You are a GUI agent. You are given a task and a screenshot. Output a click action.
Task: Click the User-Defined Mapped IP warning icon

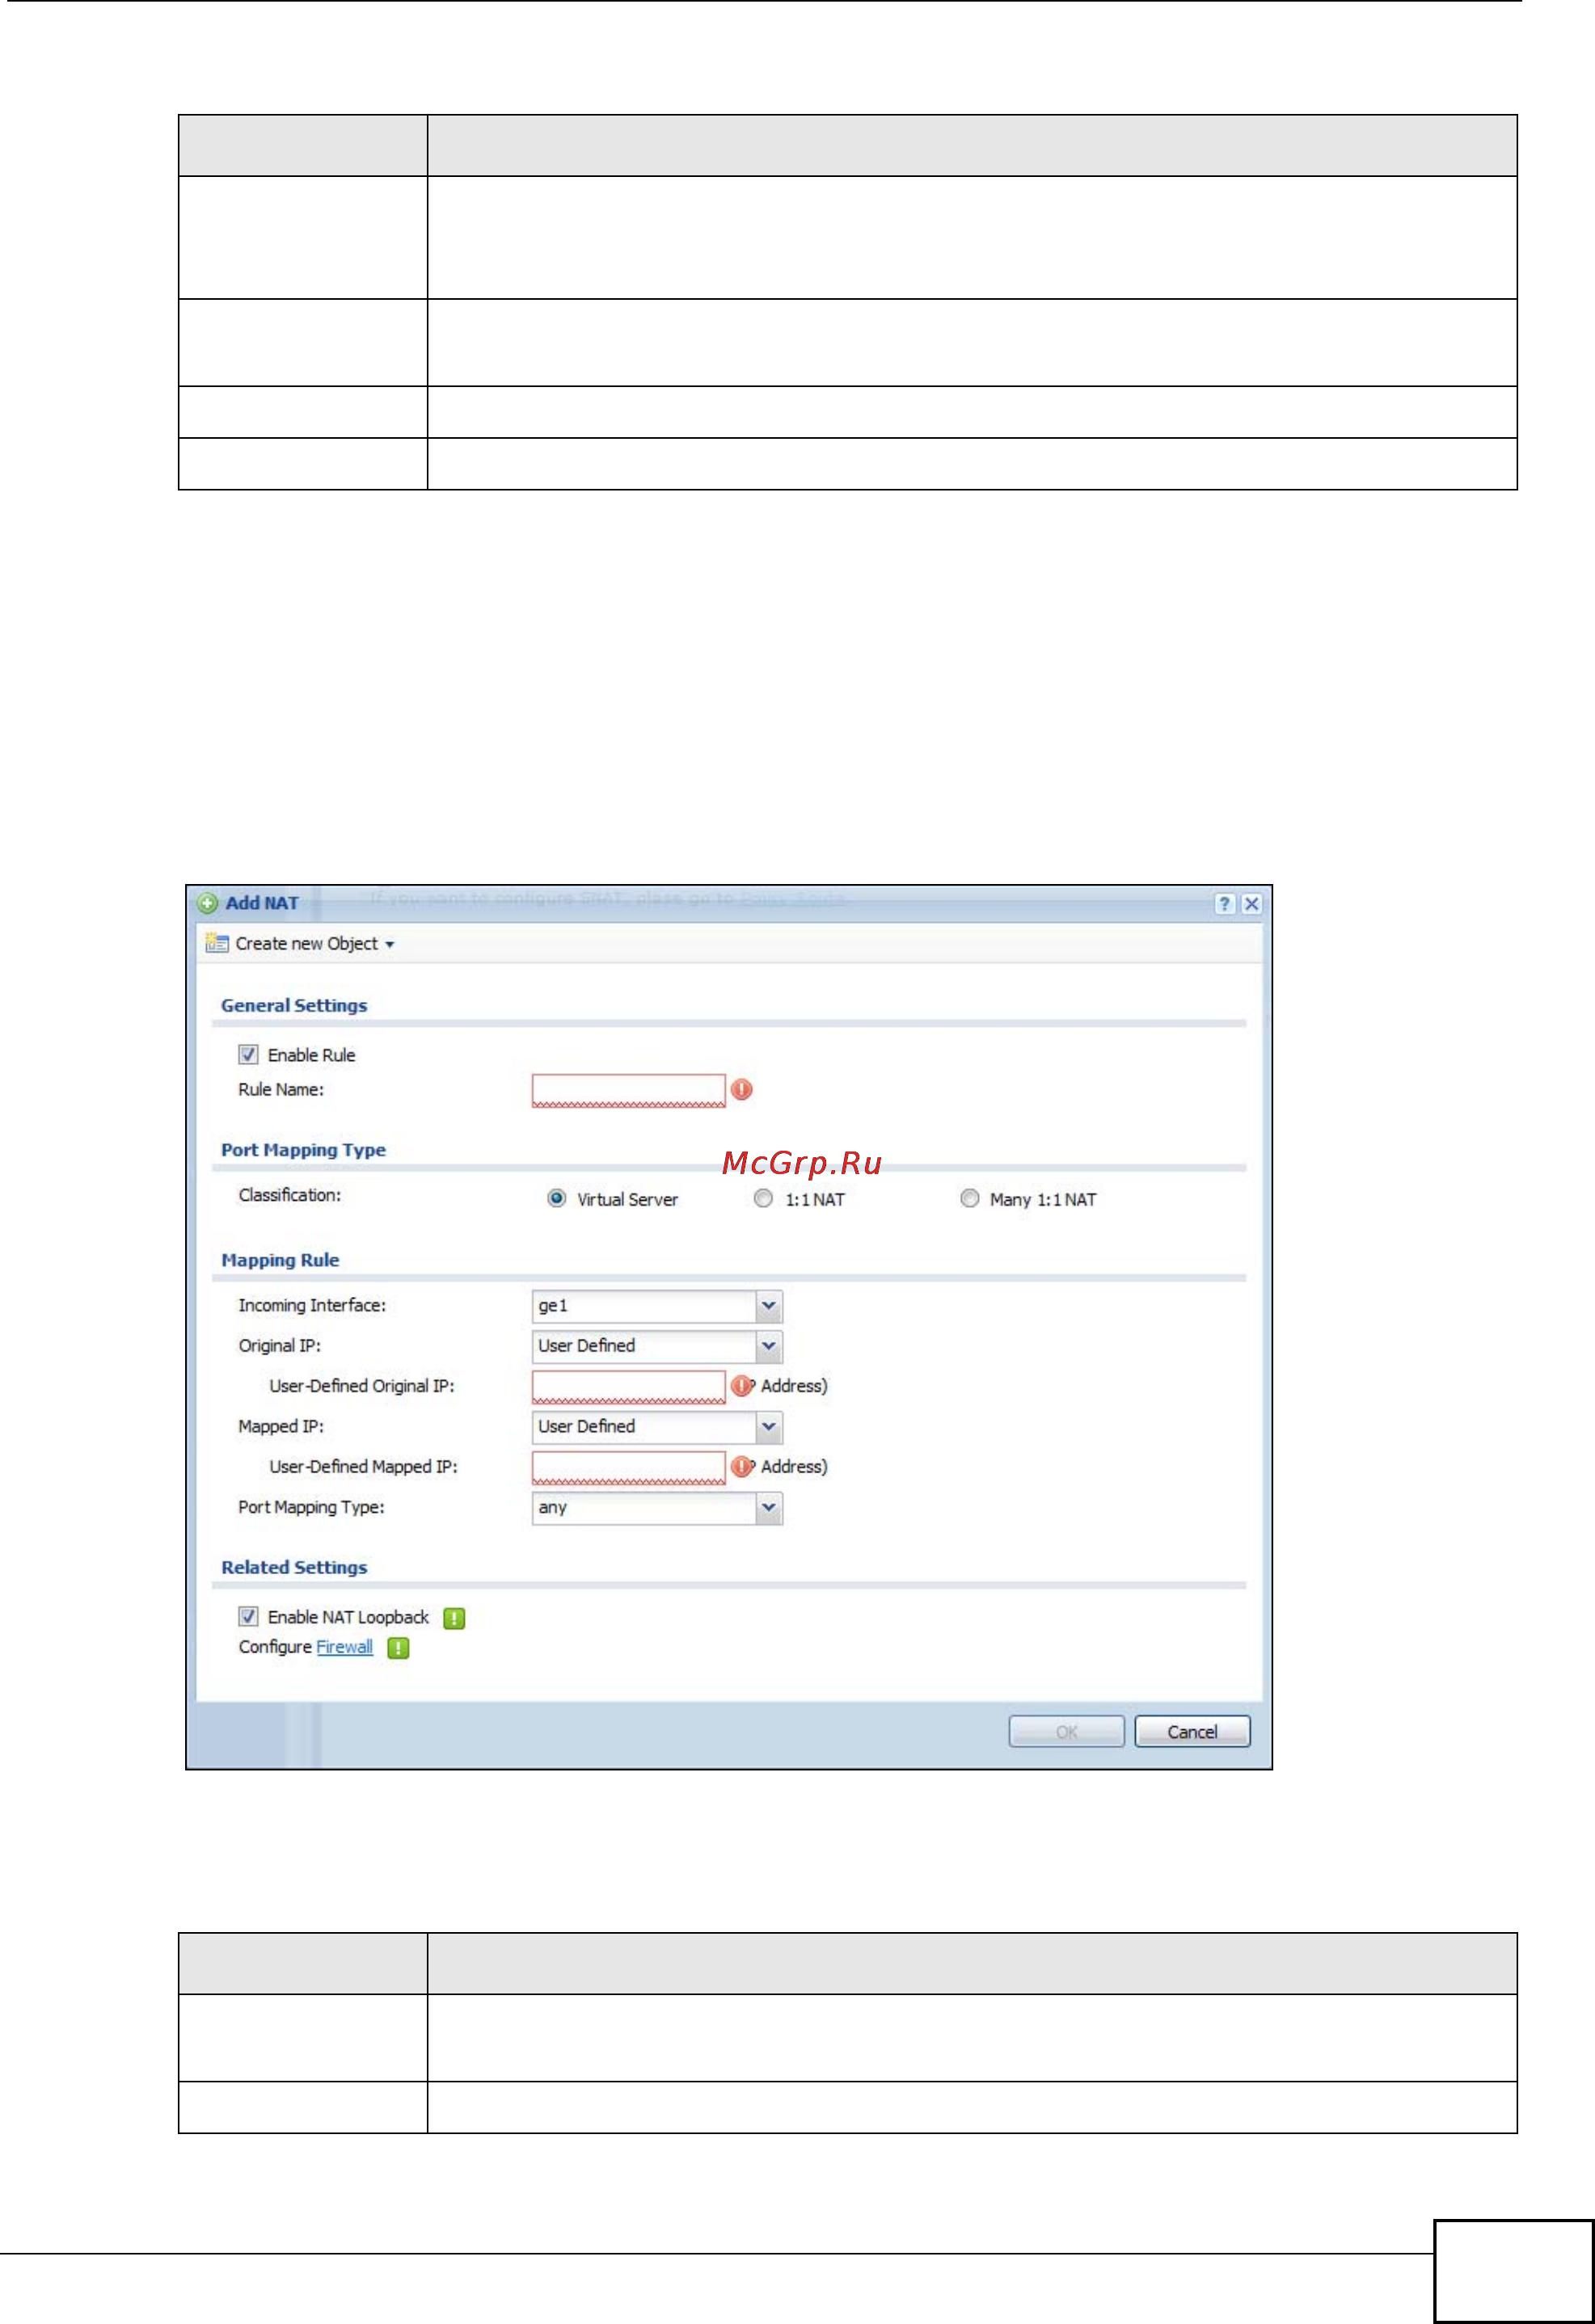tap(741, 1467)
